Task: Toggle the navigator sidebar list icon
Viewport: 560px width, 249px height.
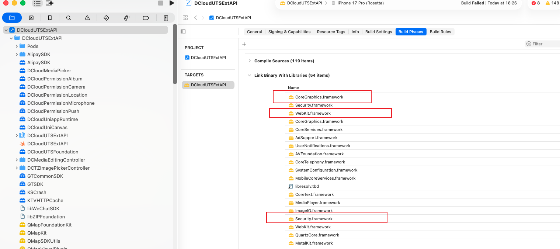Action: (37, 3)
